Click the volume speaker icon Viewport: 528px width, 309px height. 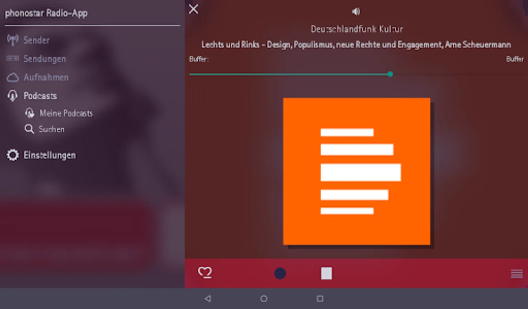click(x=356, y=12)
